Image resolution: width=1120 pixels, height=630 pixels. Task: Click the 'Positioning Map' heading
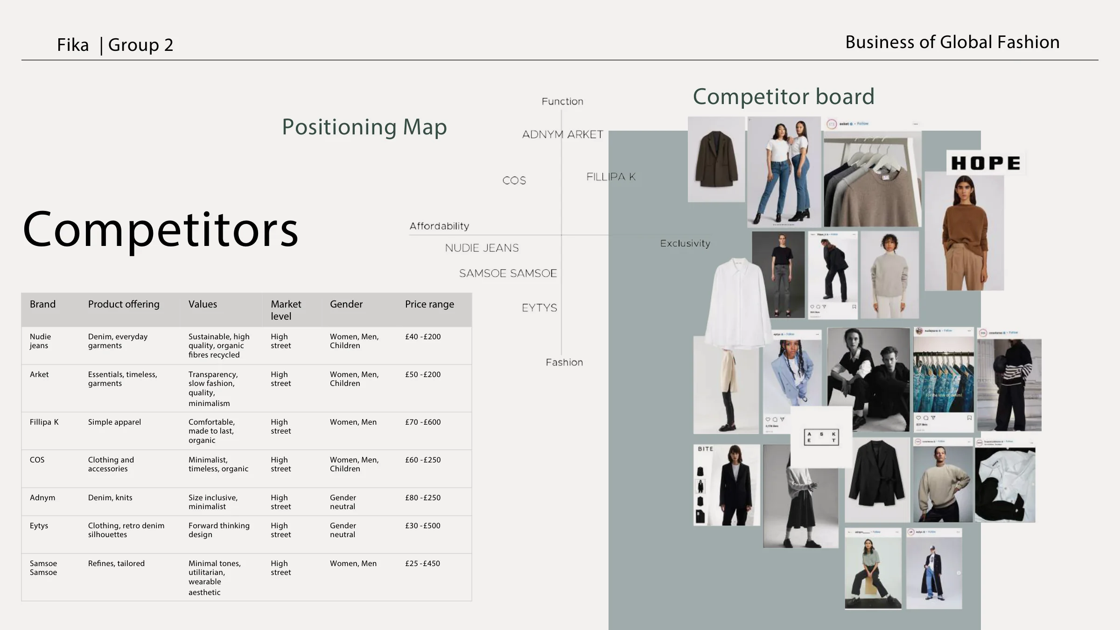364,127
